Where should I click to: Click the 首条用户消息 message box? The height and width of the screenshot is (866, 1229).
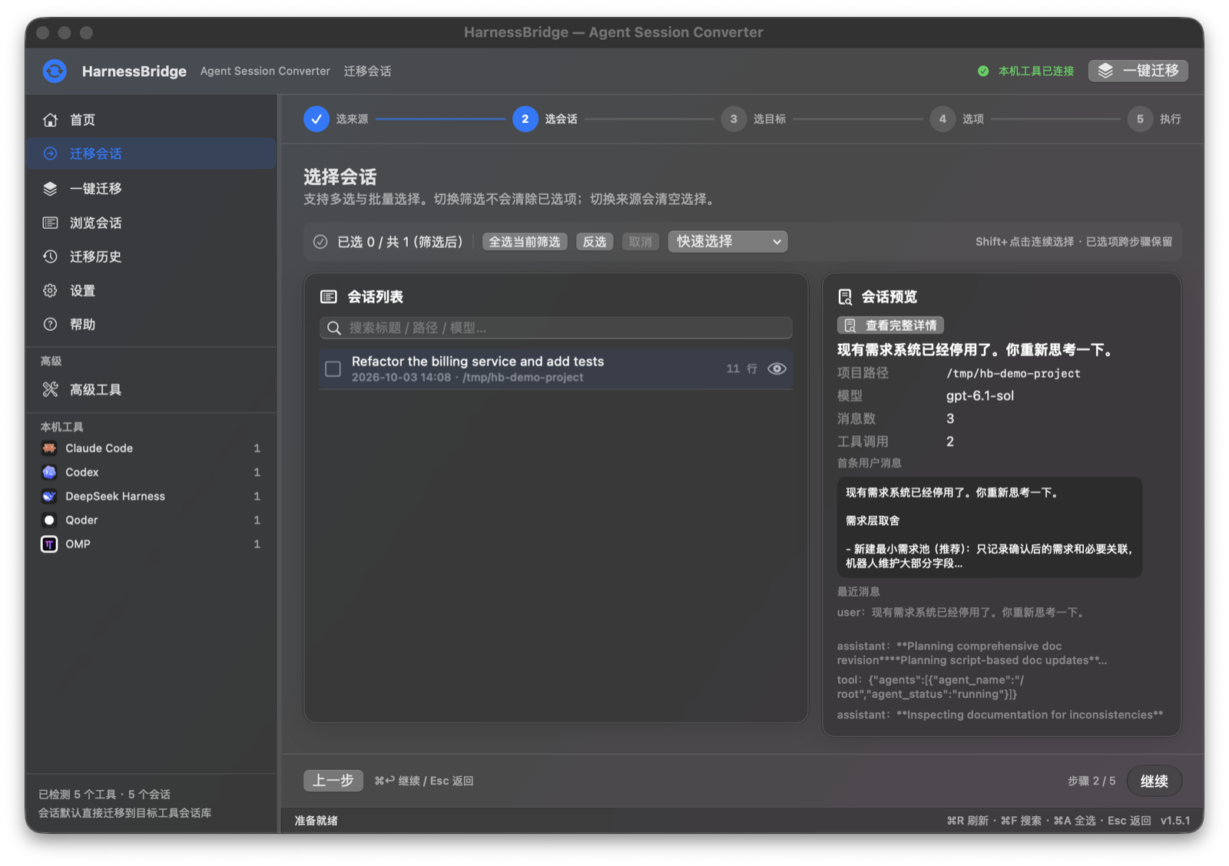tap(989, 527)
